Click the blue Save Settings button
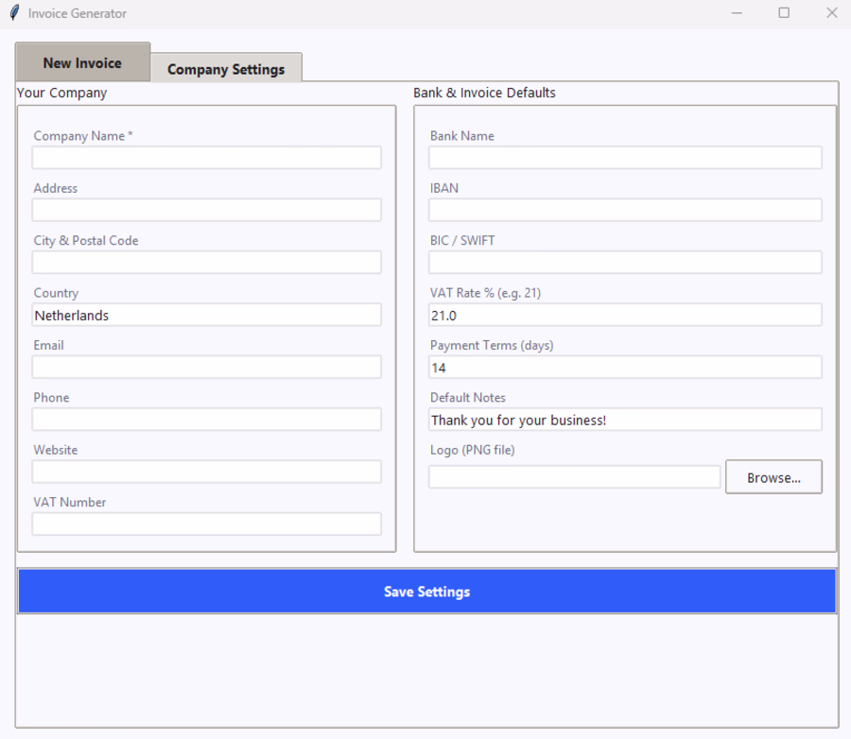The height and width of the screenshot is (739, 851). 427,592
